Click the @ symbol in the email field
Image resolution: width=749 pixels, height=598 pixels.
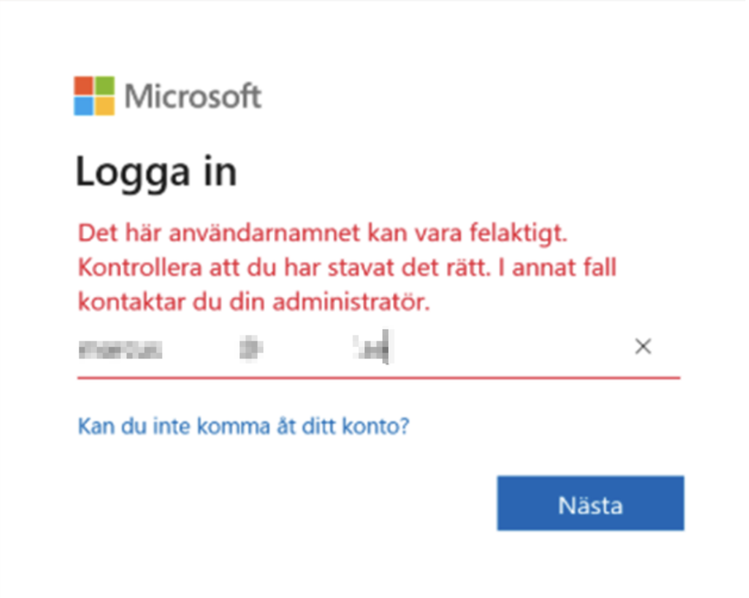click(251, 348)
